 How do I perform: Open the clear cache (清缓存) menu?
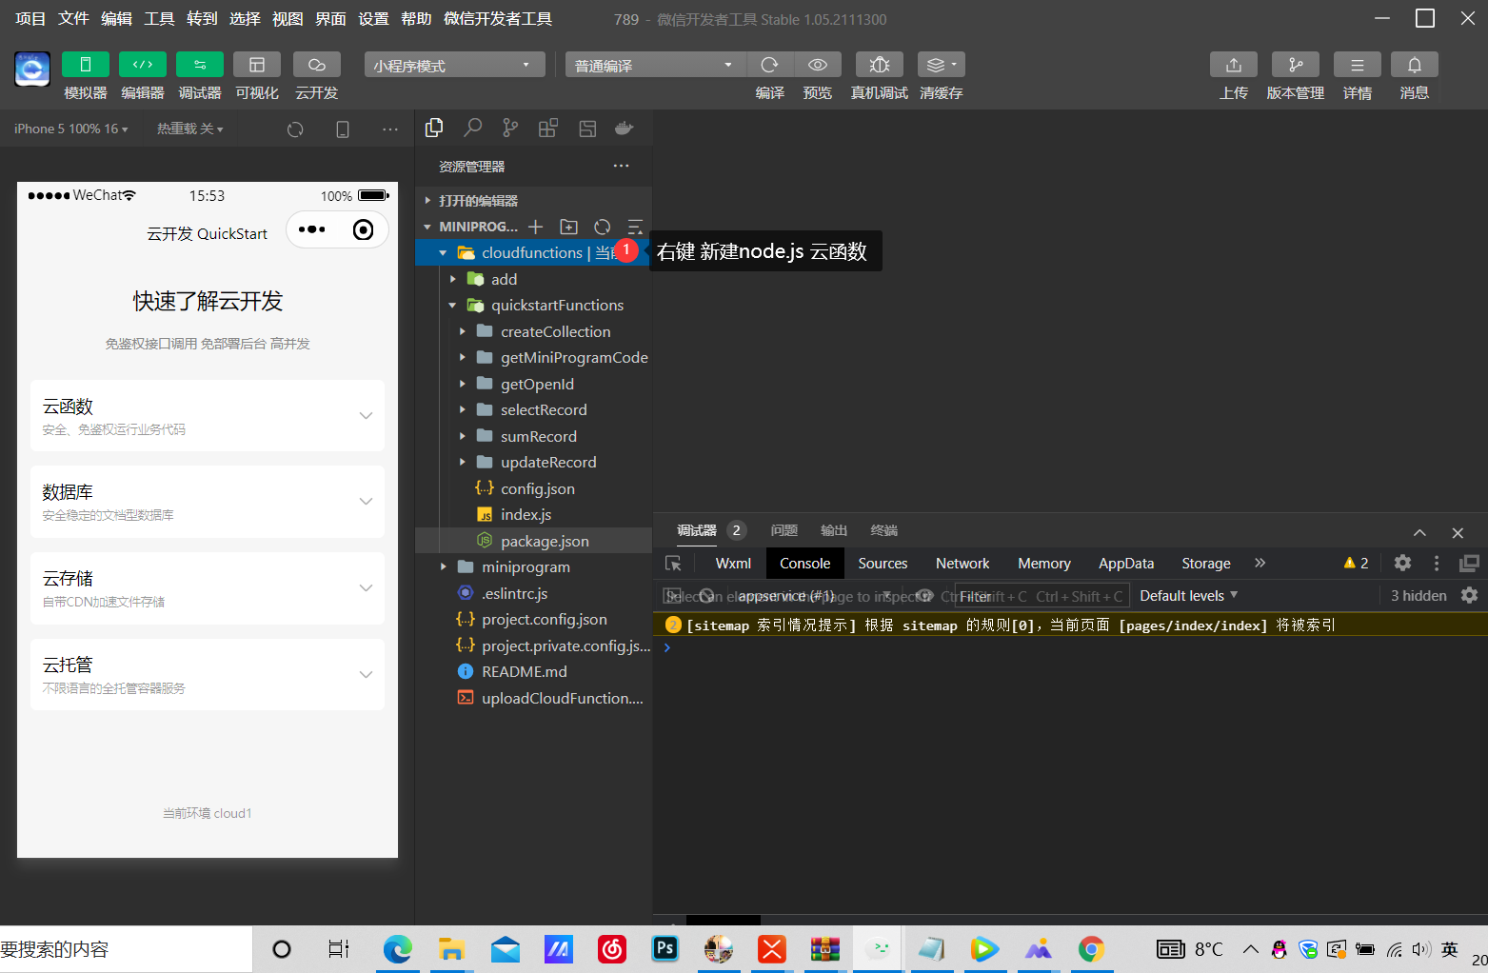942,65
